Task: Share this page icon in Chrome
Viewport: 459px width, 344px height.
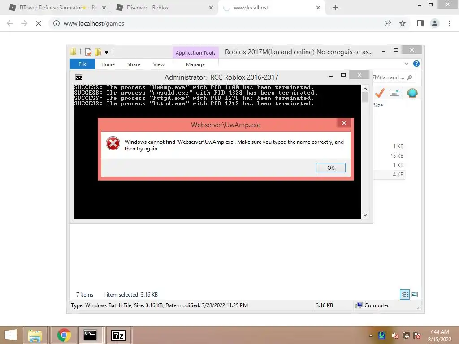Action: coord(388,23)
